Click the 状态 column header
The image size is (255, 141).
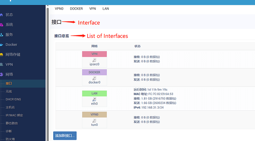tap(137, 46)
